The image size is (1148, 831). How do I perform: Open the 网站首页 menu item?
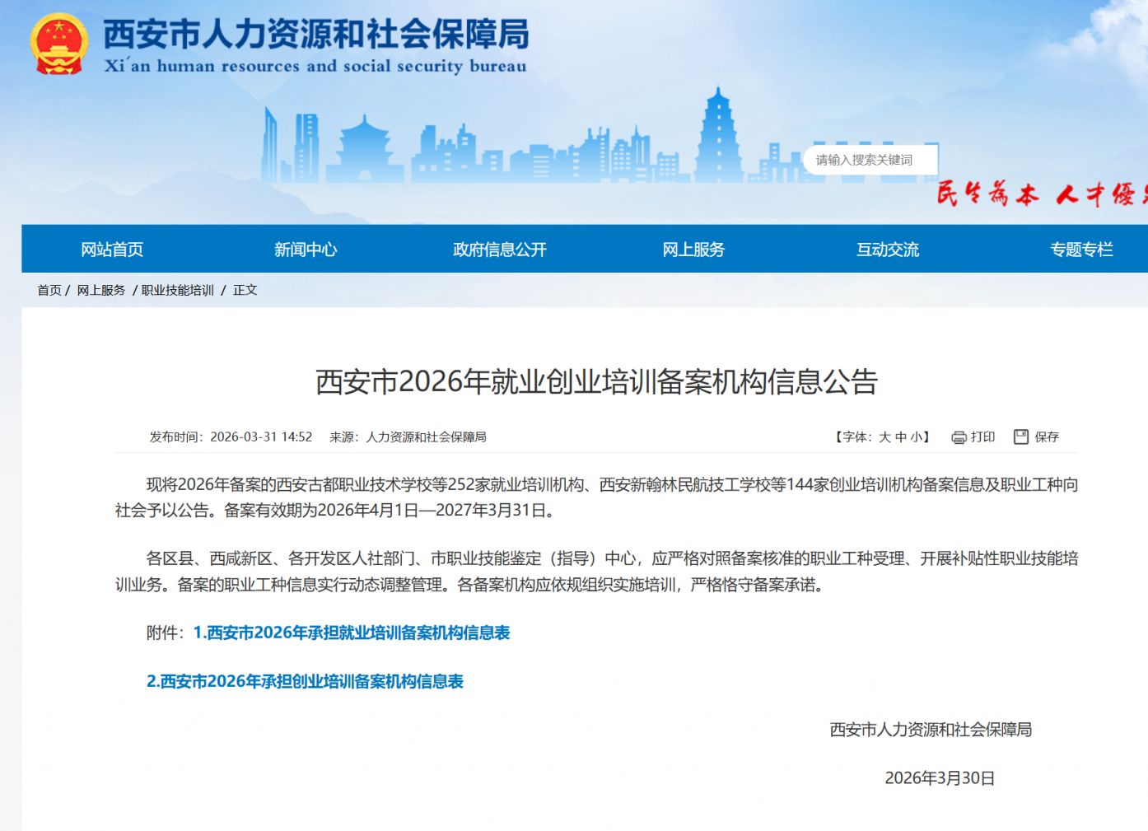[x=112, y=250]
